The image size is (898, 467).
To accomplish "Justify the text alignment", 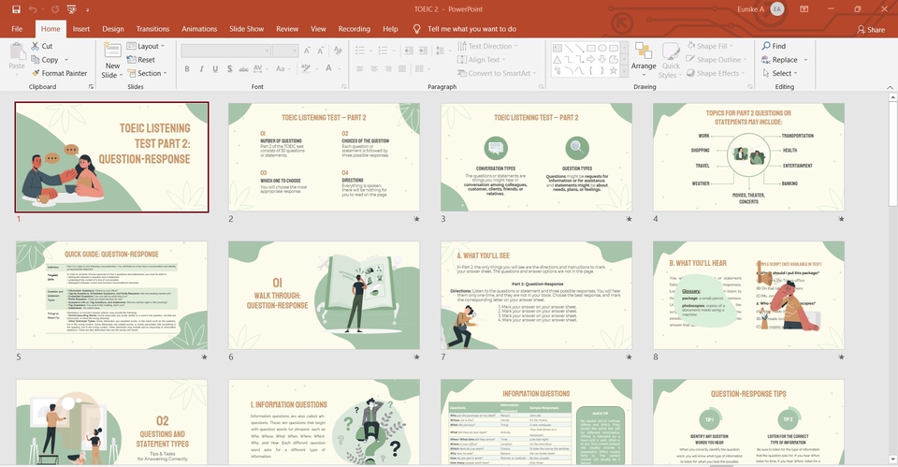I will (x=401, y=68).
